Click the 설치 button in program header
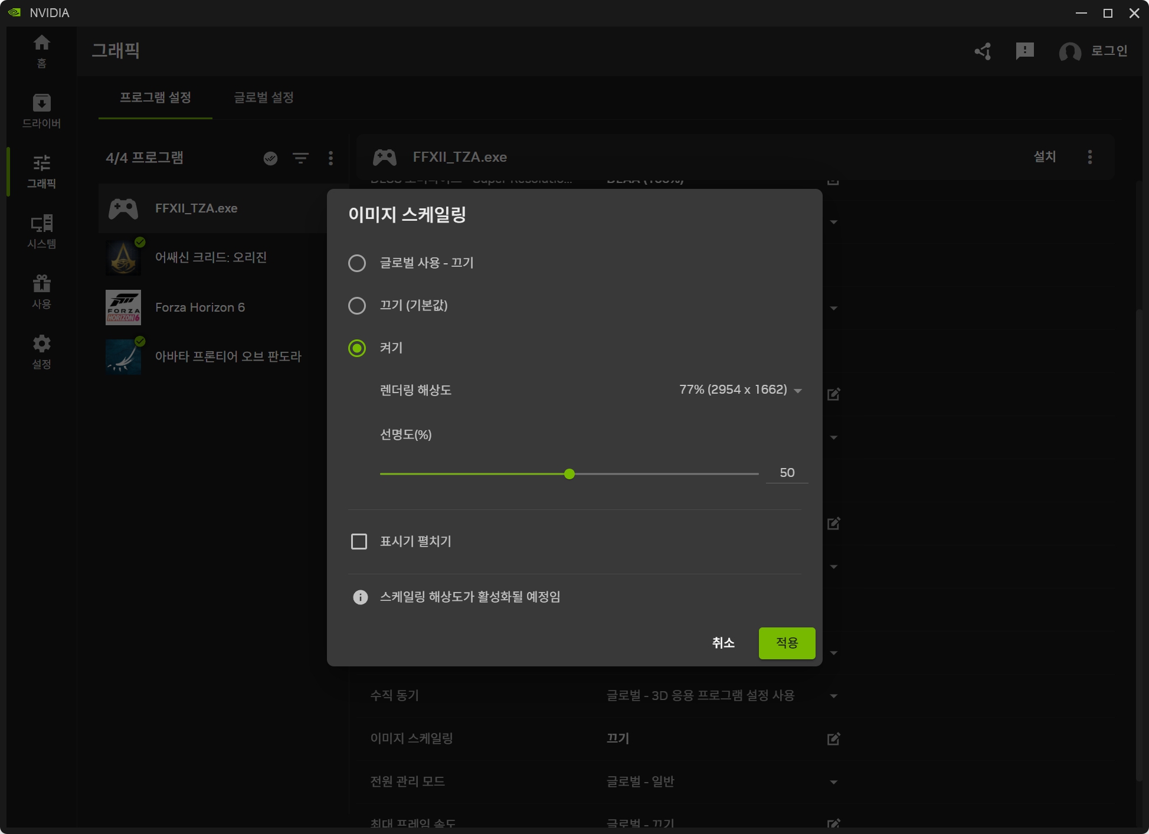 (x=1045, y=157)
